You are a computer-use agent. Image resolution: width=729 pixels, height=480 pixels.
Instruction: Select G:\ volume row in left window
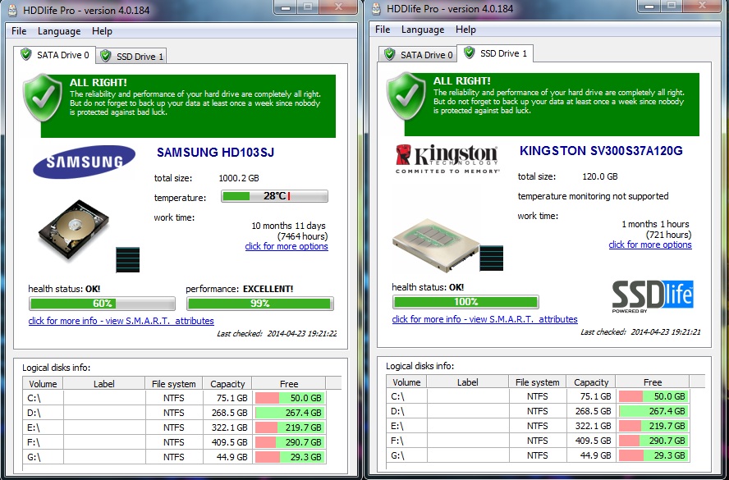(174, 457)
